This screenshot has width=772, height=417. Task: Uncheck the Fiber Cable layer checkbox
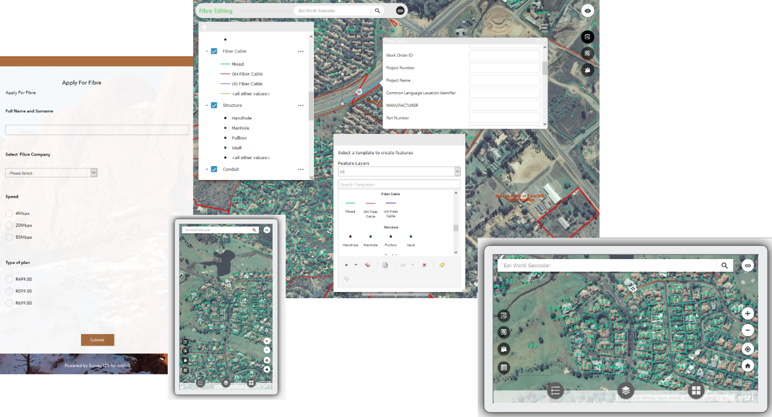[x=214, y=51]
